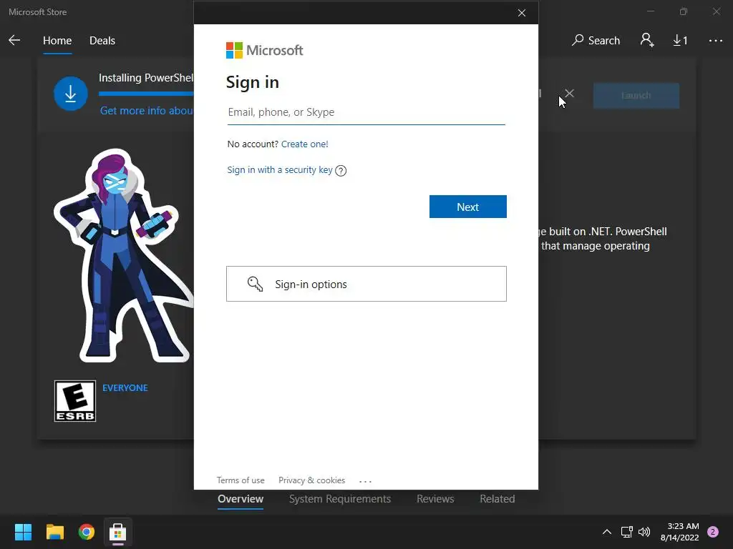Click the volume speaker icon in tray
The width and height of the screenshot is (733, 549).
(x=644, y=532)
